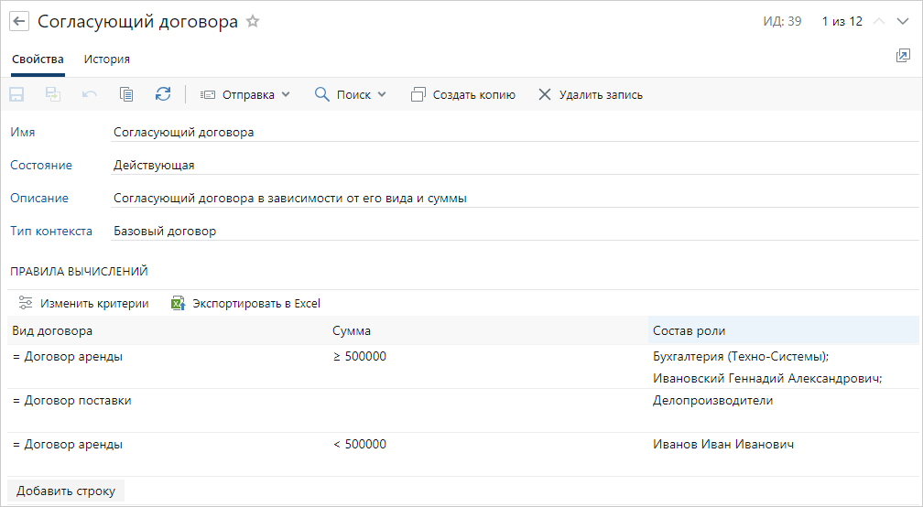Open the record in a new window icon
This screenshot has width=923, height=507.
pos(903,57)
